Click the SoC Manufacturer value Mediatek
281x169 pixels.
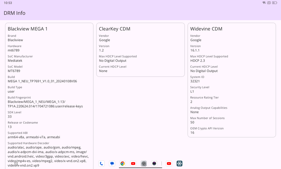[x=15, y=61]
